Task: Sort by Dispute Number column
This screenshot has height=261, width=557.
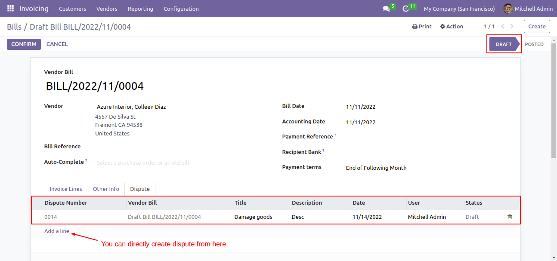Action: [x=66, y=203]
